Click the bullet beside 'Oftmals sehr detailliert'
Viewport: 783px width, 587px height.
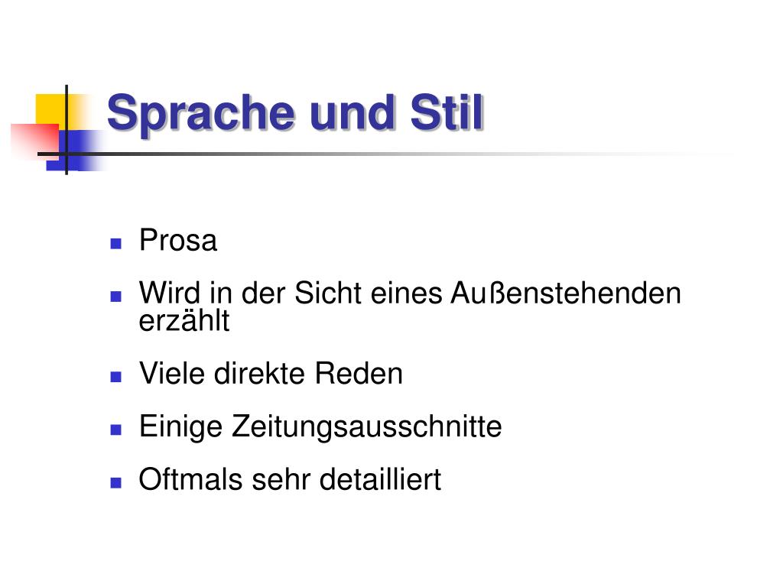point(116,483)
